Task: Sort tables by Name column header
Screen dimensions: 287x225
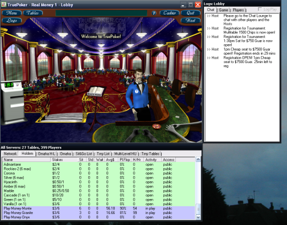Action: [x=27, y=159]
